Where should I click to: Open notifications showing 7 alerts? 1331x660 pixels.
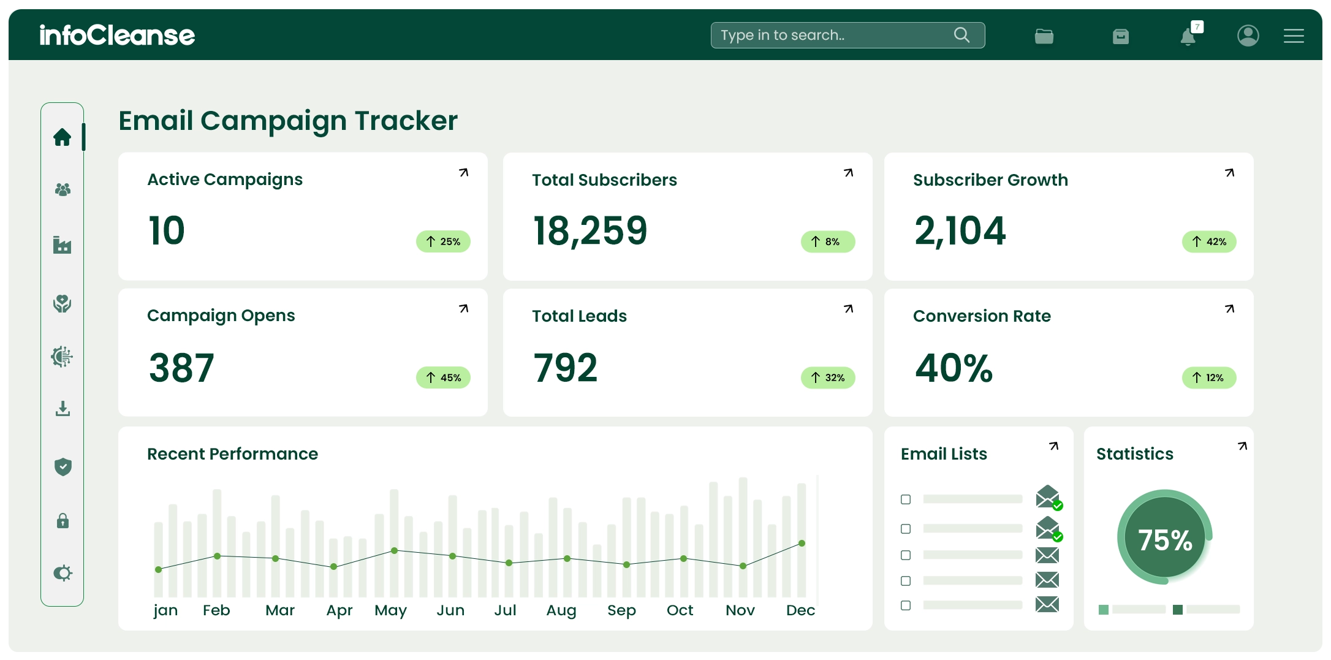click(1188, 36)
